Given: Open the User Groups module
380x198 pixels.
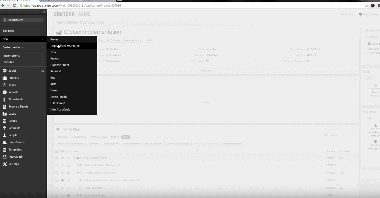Looking at the screenshot, I should (x=16, y=142).
